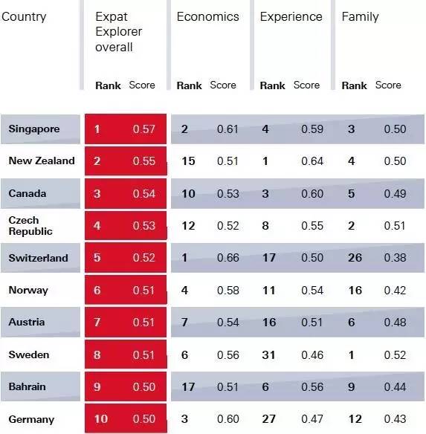
Task: Click the Family column header
Action: 360,17
